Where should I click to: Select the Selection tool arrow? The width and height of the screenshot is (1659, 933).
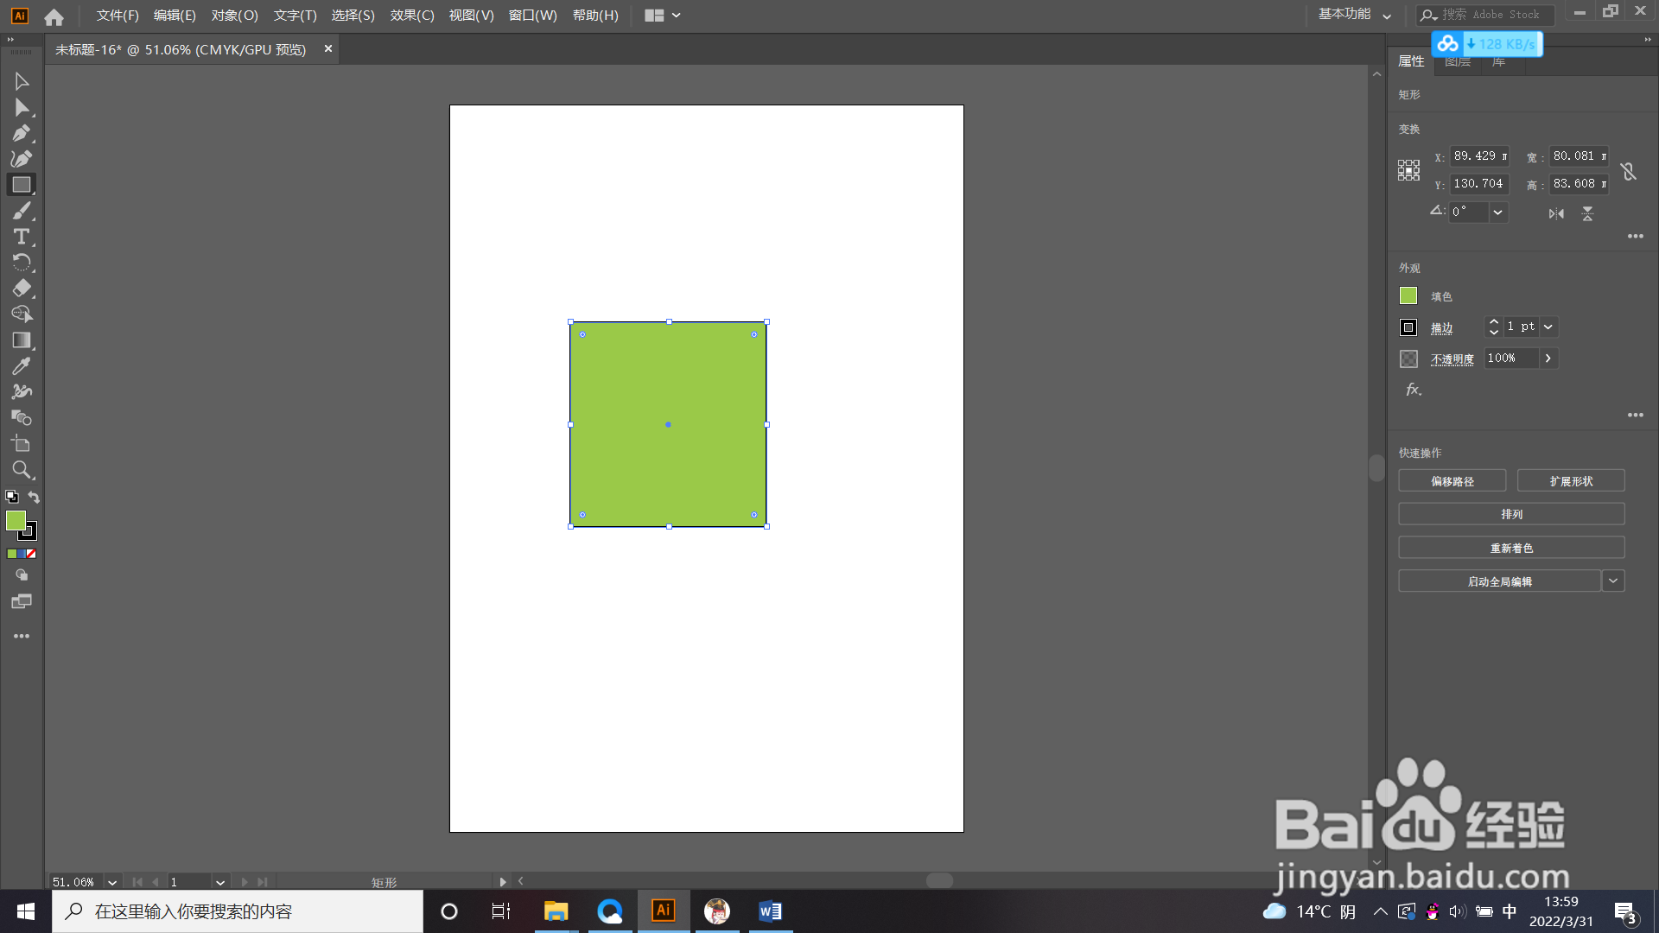click(22, 81)
